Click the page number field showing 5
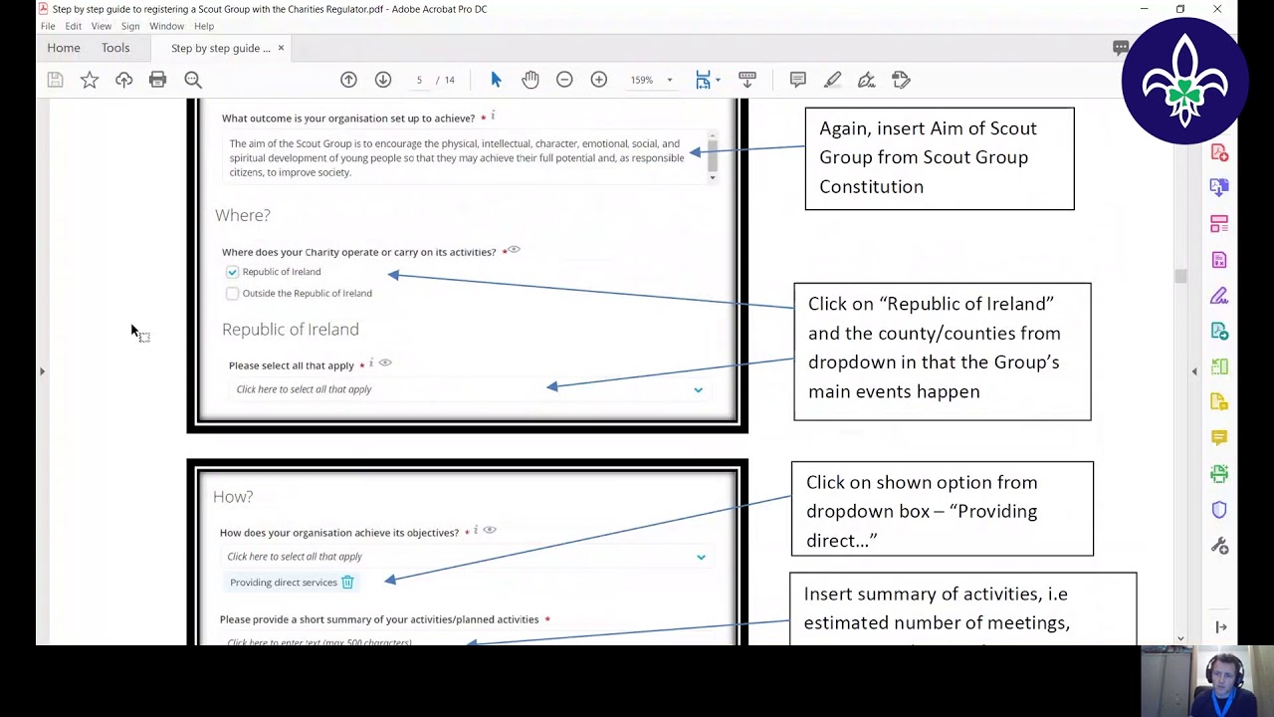The height and width of the screenshot is (717, 1274). coord(419,80)
